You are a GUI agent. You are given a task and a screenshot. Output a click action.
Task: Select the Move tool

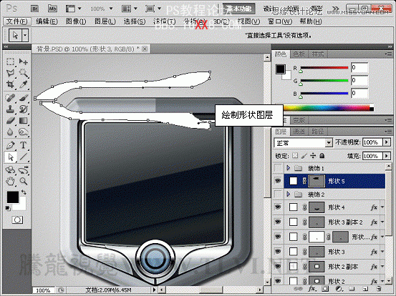click(x=24, y=61)
